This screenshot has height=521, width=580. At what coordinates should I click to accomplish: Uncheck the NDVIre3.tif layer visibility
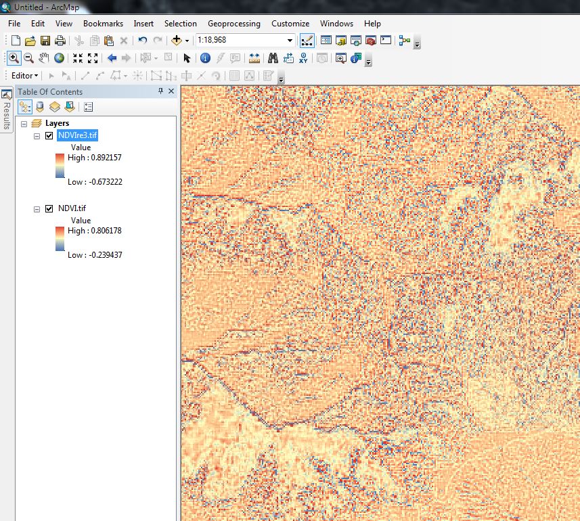(x=49, y=136)
